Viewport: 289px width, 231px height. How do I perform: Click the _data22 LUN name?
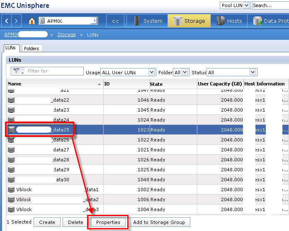coord(60,100)
